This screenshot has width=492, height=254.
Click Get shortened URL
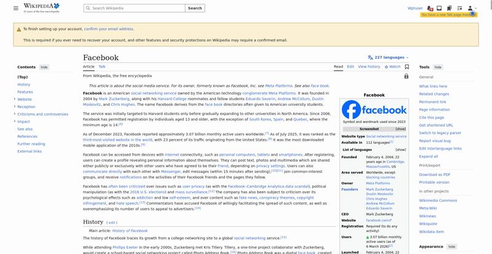pos(436,125)
